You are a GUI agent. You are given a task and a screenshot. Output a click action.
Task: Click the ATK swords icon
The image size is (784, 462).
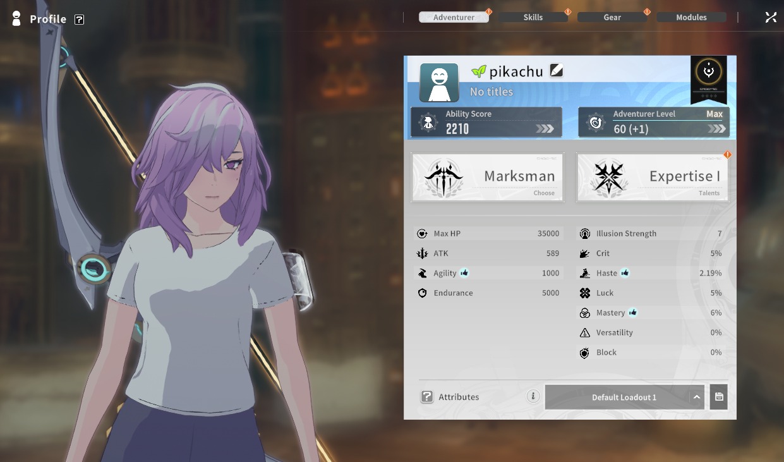[423, 253]
